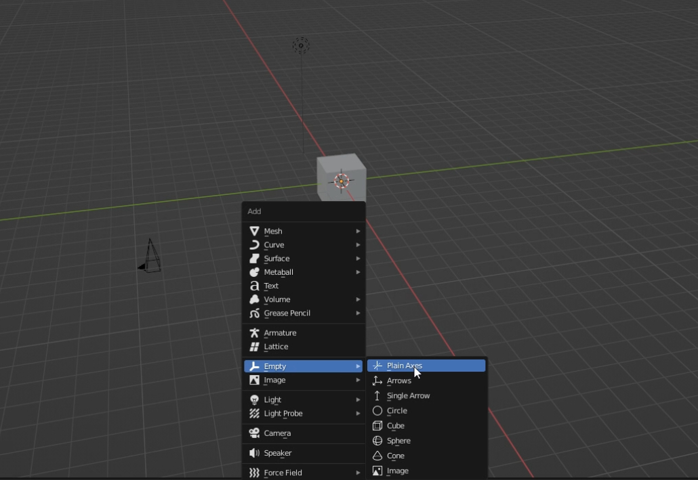Expand the Metaball submenu arrow
The height and width of the screenshot is (480, 698).
358,271
